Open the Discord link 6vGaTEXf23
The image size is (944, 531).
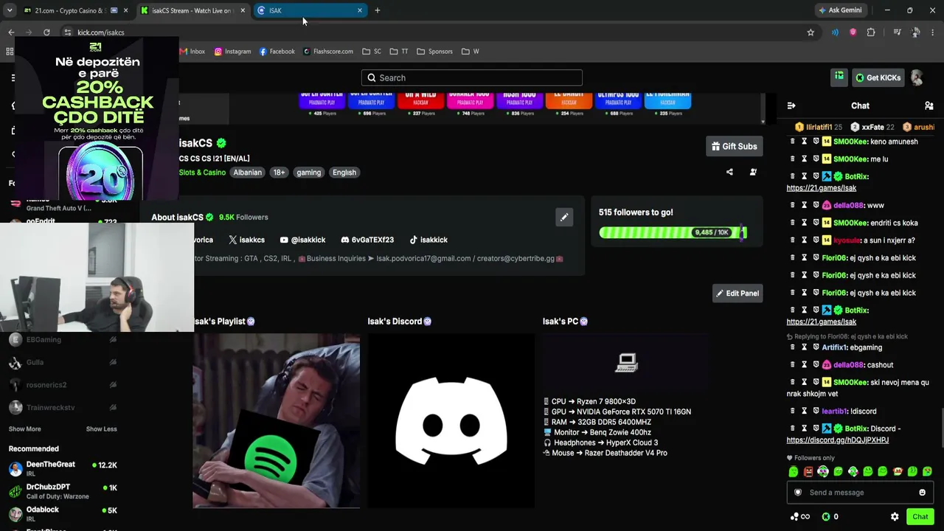(x=367, y=240)
